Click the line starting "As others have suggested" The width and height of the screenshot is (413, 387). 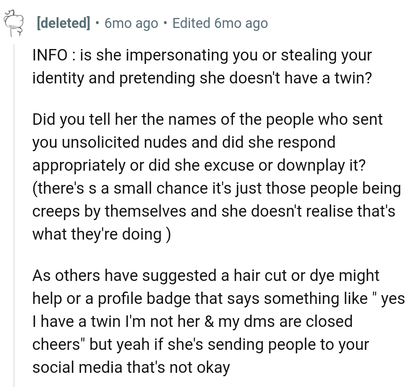click(x=206, y=276)
